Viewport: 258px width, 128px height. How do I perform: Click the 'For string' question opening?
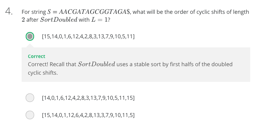pos(34,12)
